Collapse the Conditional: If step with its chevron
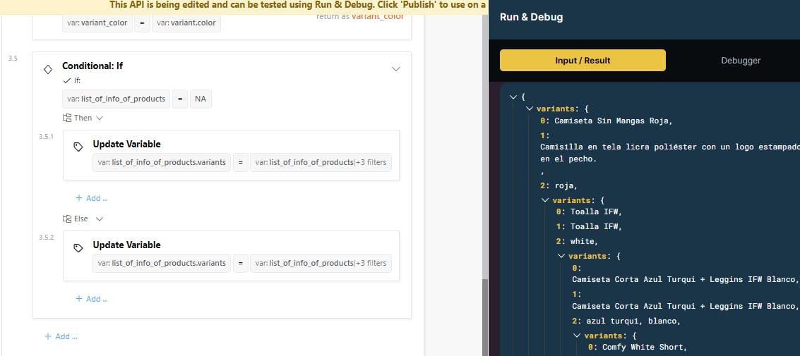The image size is (800, 356). (x=396, y=69)
